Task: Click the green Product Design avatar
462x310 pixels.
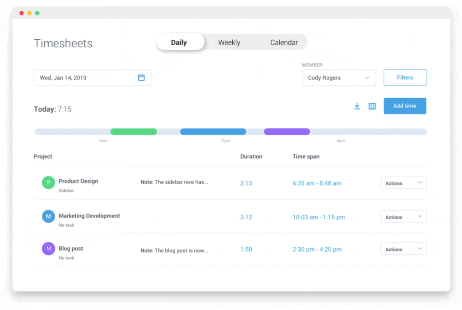Action: click(x=48, y=182)
